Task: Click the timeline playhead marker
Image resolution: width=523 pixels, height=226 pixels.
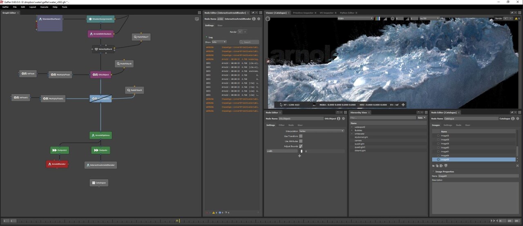Action: point(179,221)
